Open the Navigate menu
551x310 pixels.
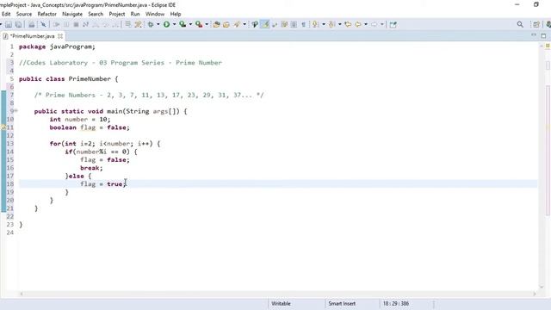[72, 14]
